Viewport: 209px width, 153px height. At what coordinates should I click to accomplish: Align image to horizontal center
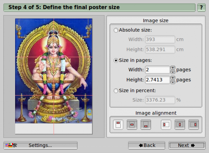point(180,125)
